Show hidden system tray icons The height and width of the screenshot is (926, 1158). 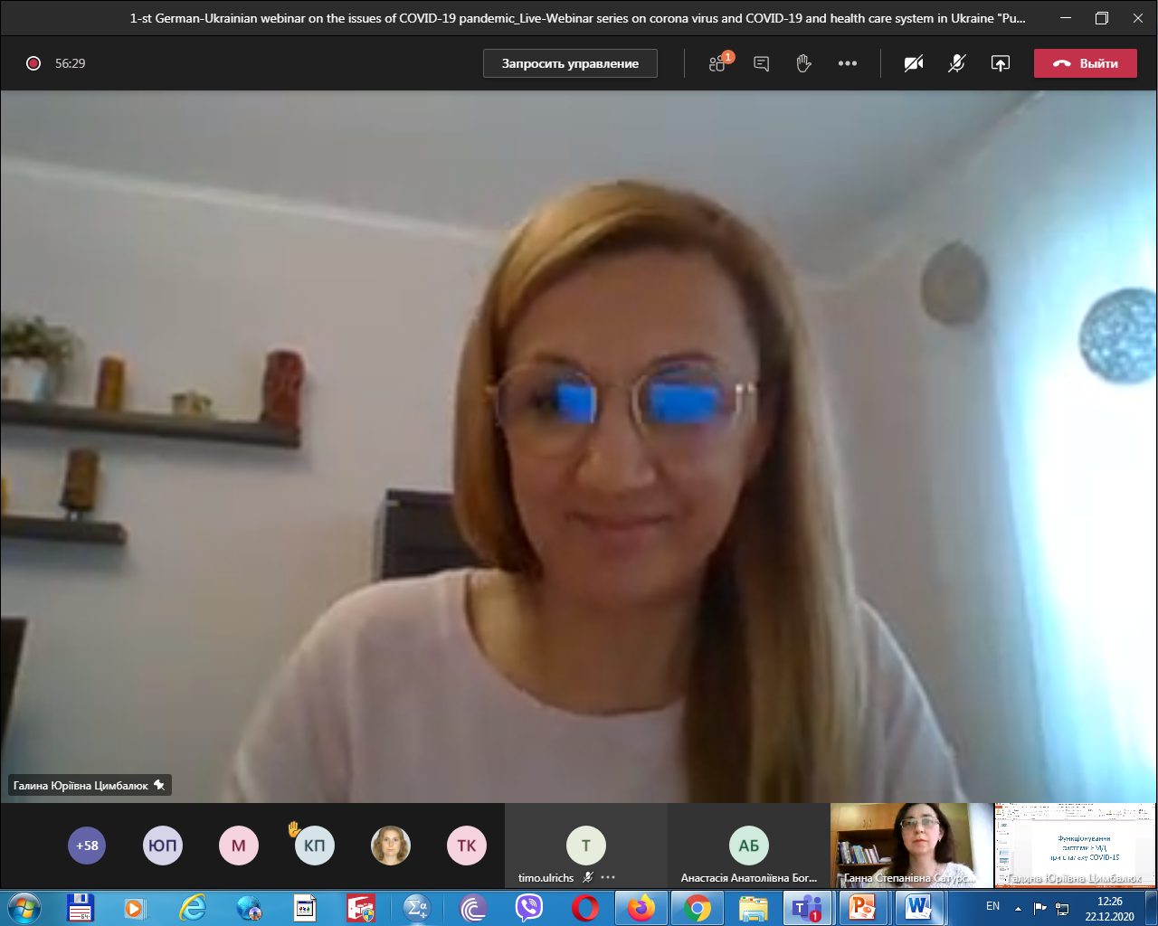point(1019,907)
